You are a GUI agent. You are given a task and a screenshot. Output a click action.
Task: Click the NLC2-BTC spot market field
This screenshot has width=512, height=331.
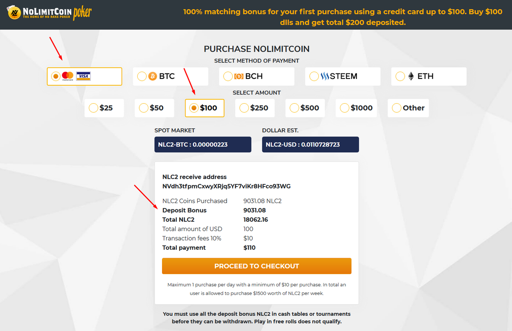[203, 144]
